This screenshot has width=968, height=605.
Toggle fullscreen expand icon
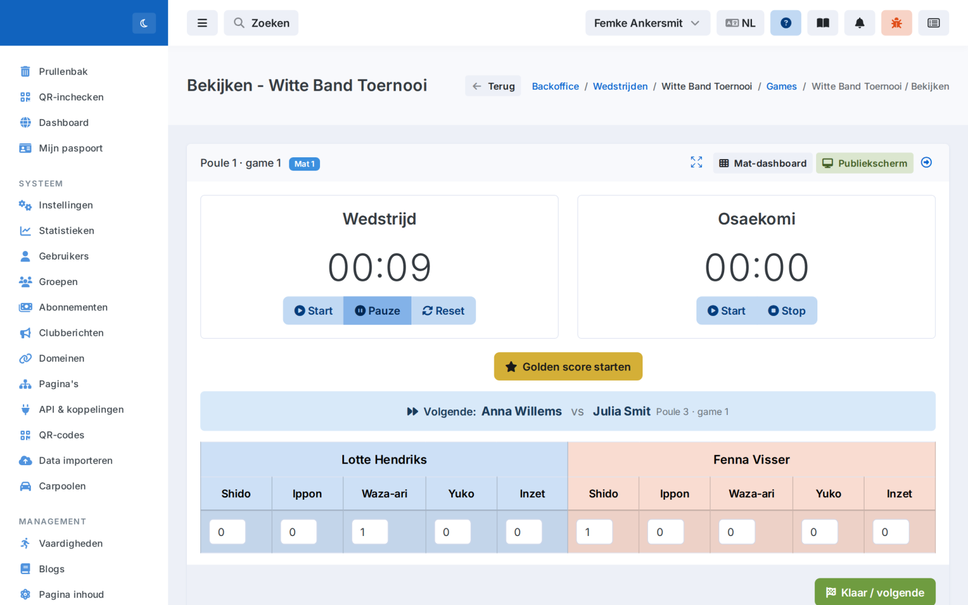tap(696, 162)
